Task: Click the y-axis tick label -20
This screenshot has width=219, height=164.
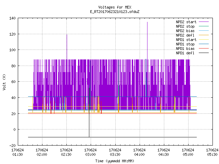Action: pos(12,146)
